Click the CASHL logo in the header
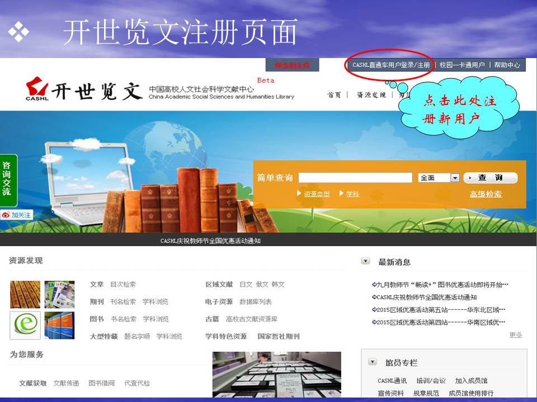 37,89
